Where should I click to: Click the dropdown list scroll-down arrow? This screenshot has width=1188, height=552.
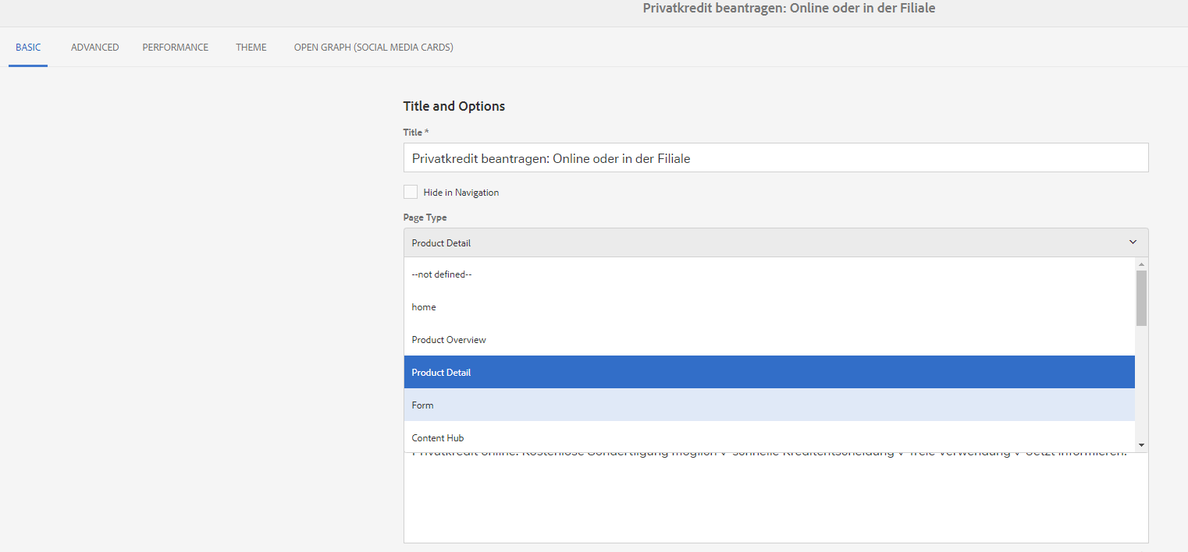tap(1141, 444)
